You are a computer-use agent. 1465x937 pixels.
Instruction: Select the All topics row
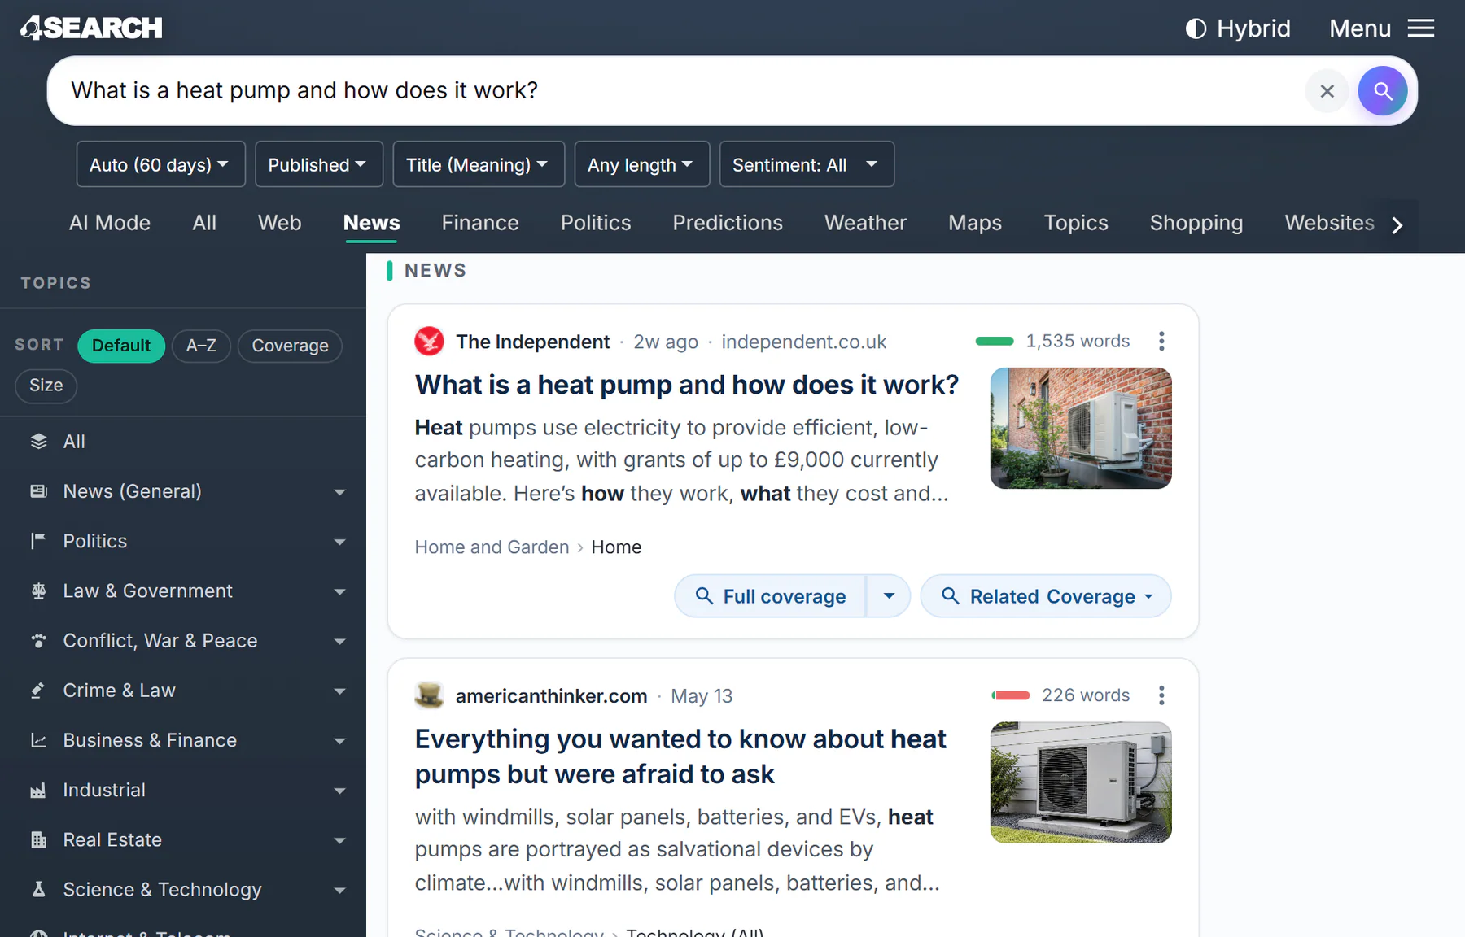(x=183, y=442)
